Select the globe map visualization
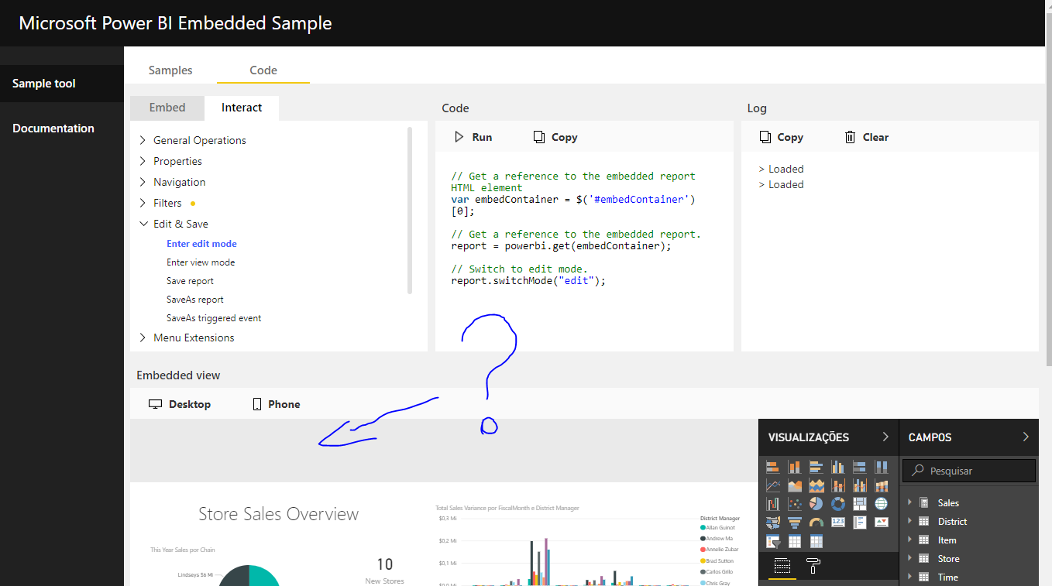Viewport: 1052px width, 586px height. (882, 504)
